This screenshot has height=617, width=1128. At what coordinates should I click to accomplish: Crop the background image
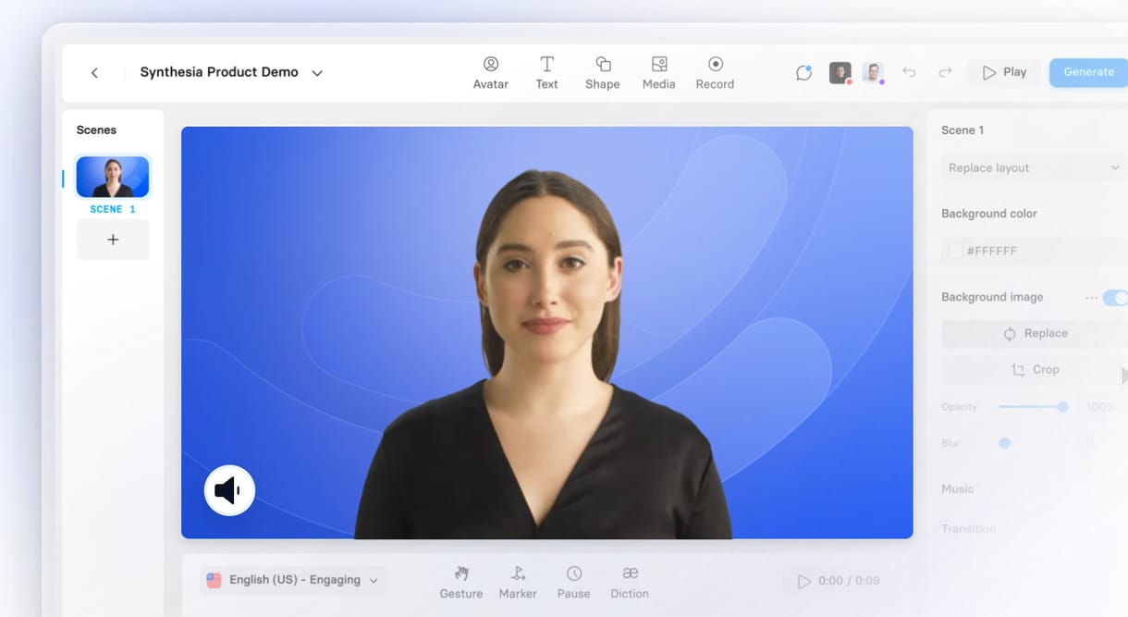[x=1035, y=370]
